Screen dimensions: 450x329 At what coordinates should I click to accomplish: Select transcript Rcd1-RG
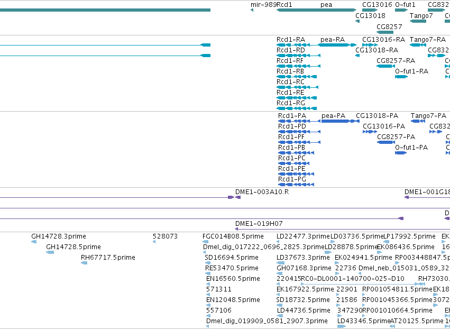291,103
